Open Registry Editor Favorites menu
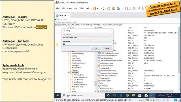The image size is (181, 102). coord(69,22)
